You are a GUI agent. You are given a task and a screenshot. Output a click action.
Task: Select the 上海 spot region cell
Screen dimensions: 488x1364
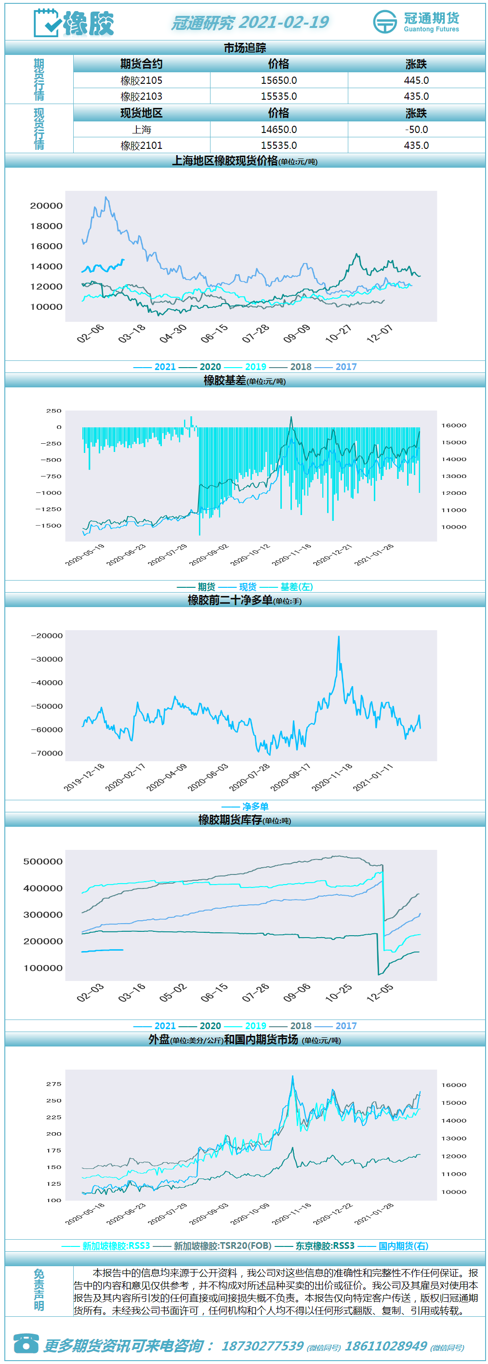pos(142,130)
